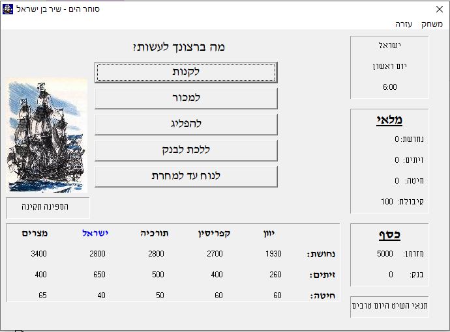Click the זיתים row label in price table

coord(322,275)
